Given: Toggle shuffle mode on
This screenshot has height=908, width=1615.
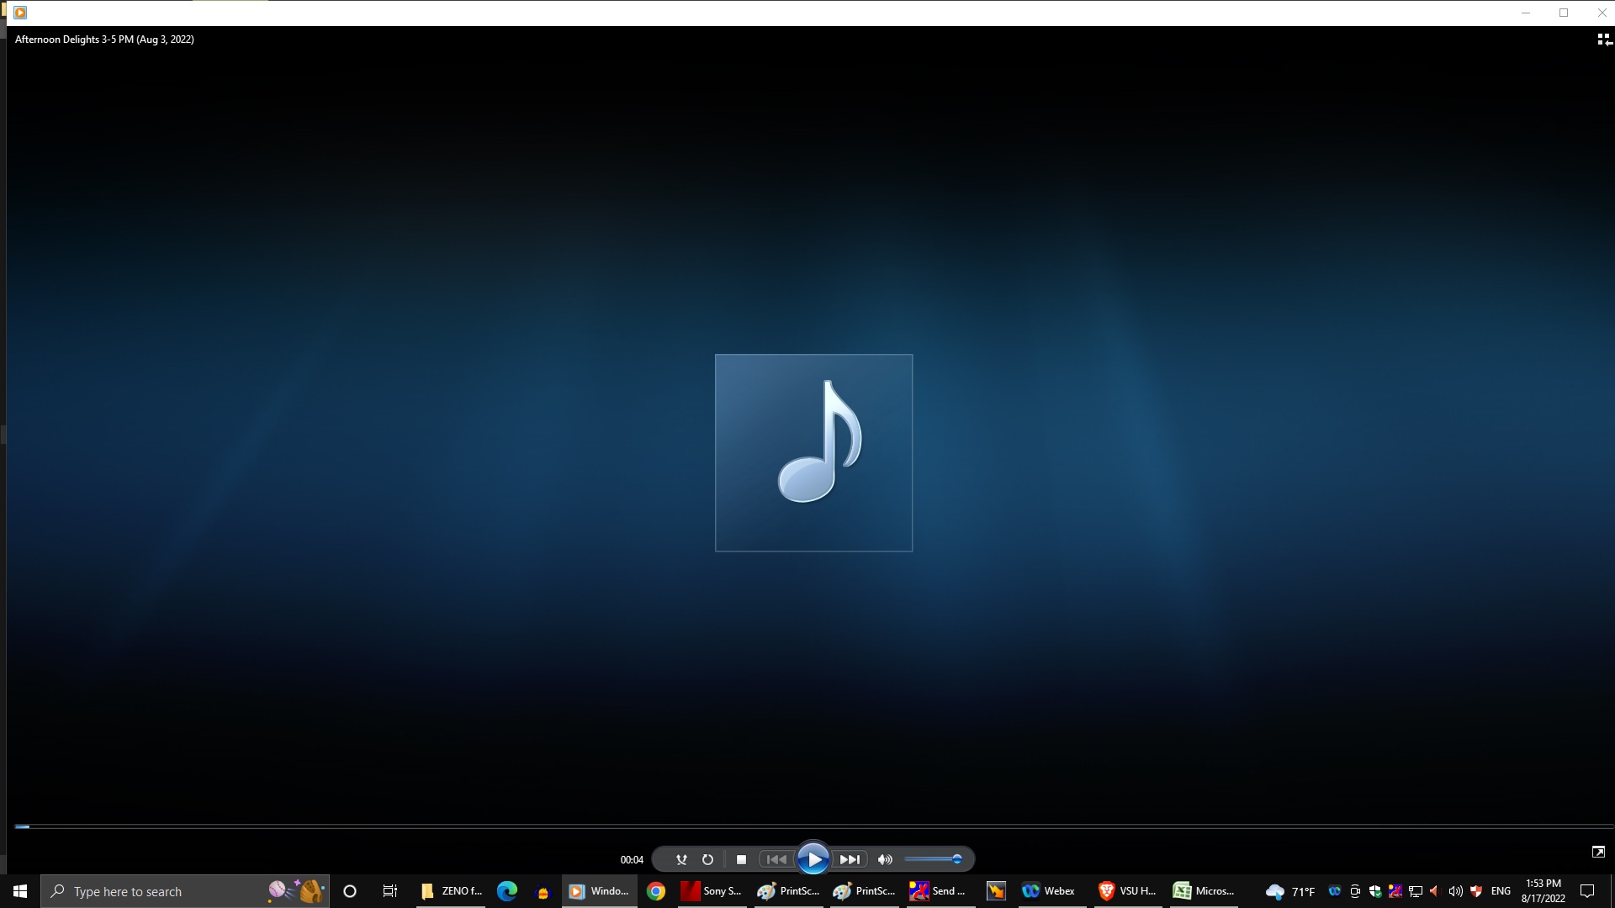Looking at the screenshot, I should coord(681,859).
